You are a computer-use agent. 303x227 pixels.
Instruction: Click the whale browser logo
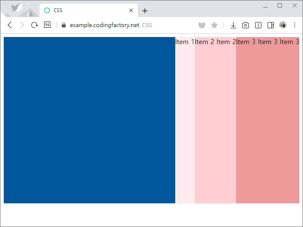[16, 7]
